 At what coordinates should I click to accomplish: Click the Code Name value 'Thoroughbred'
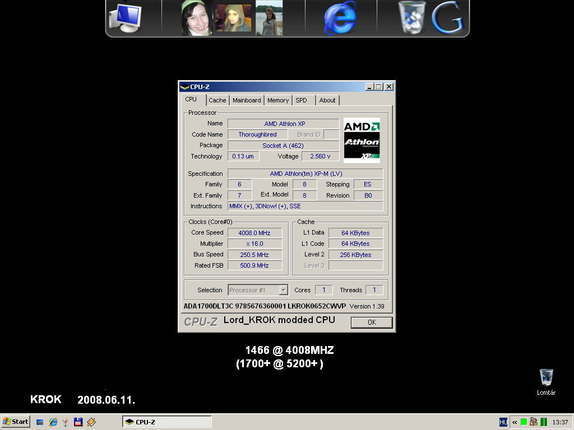tap(257, 134)
